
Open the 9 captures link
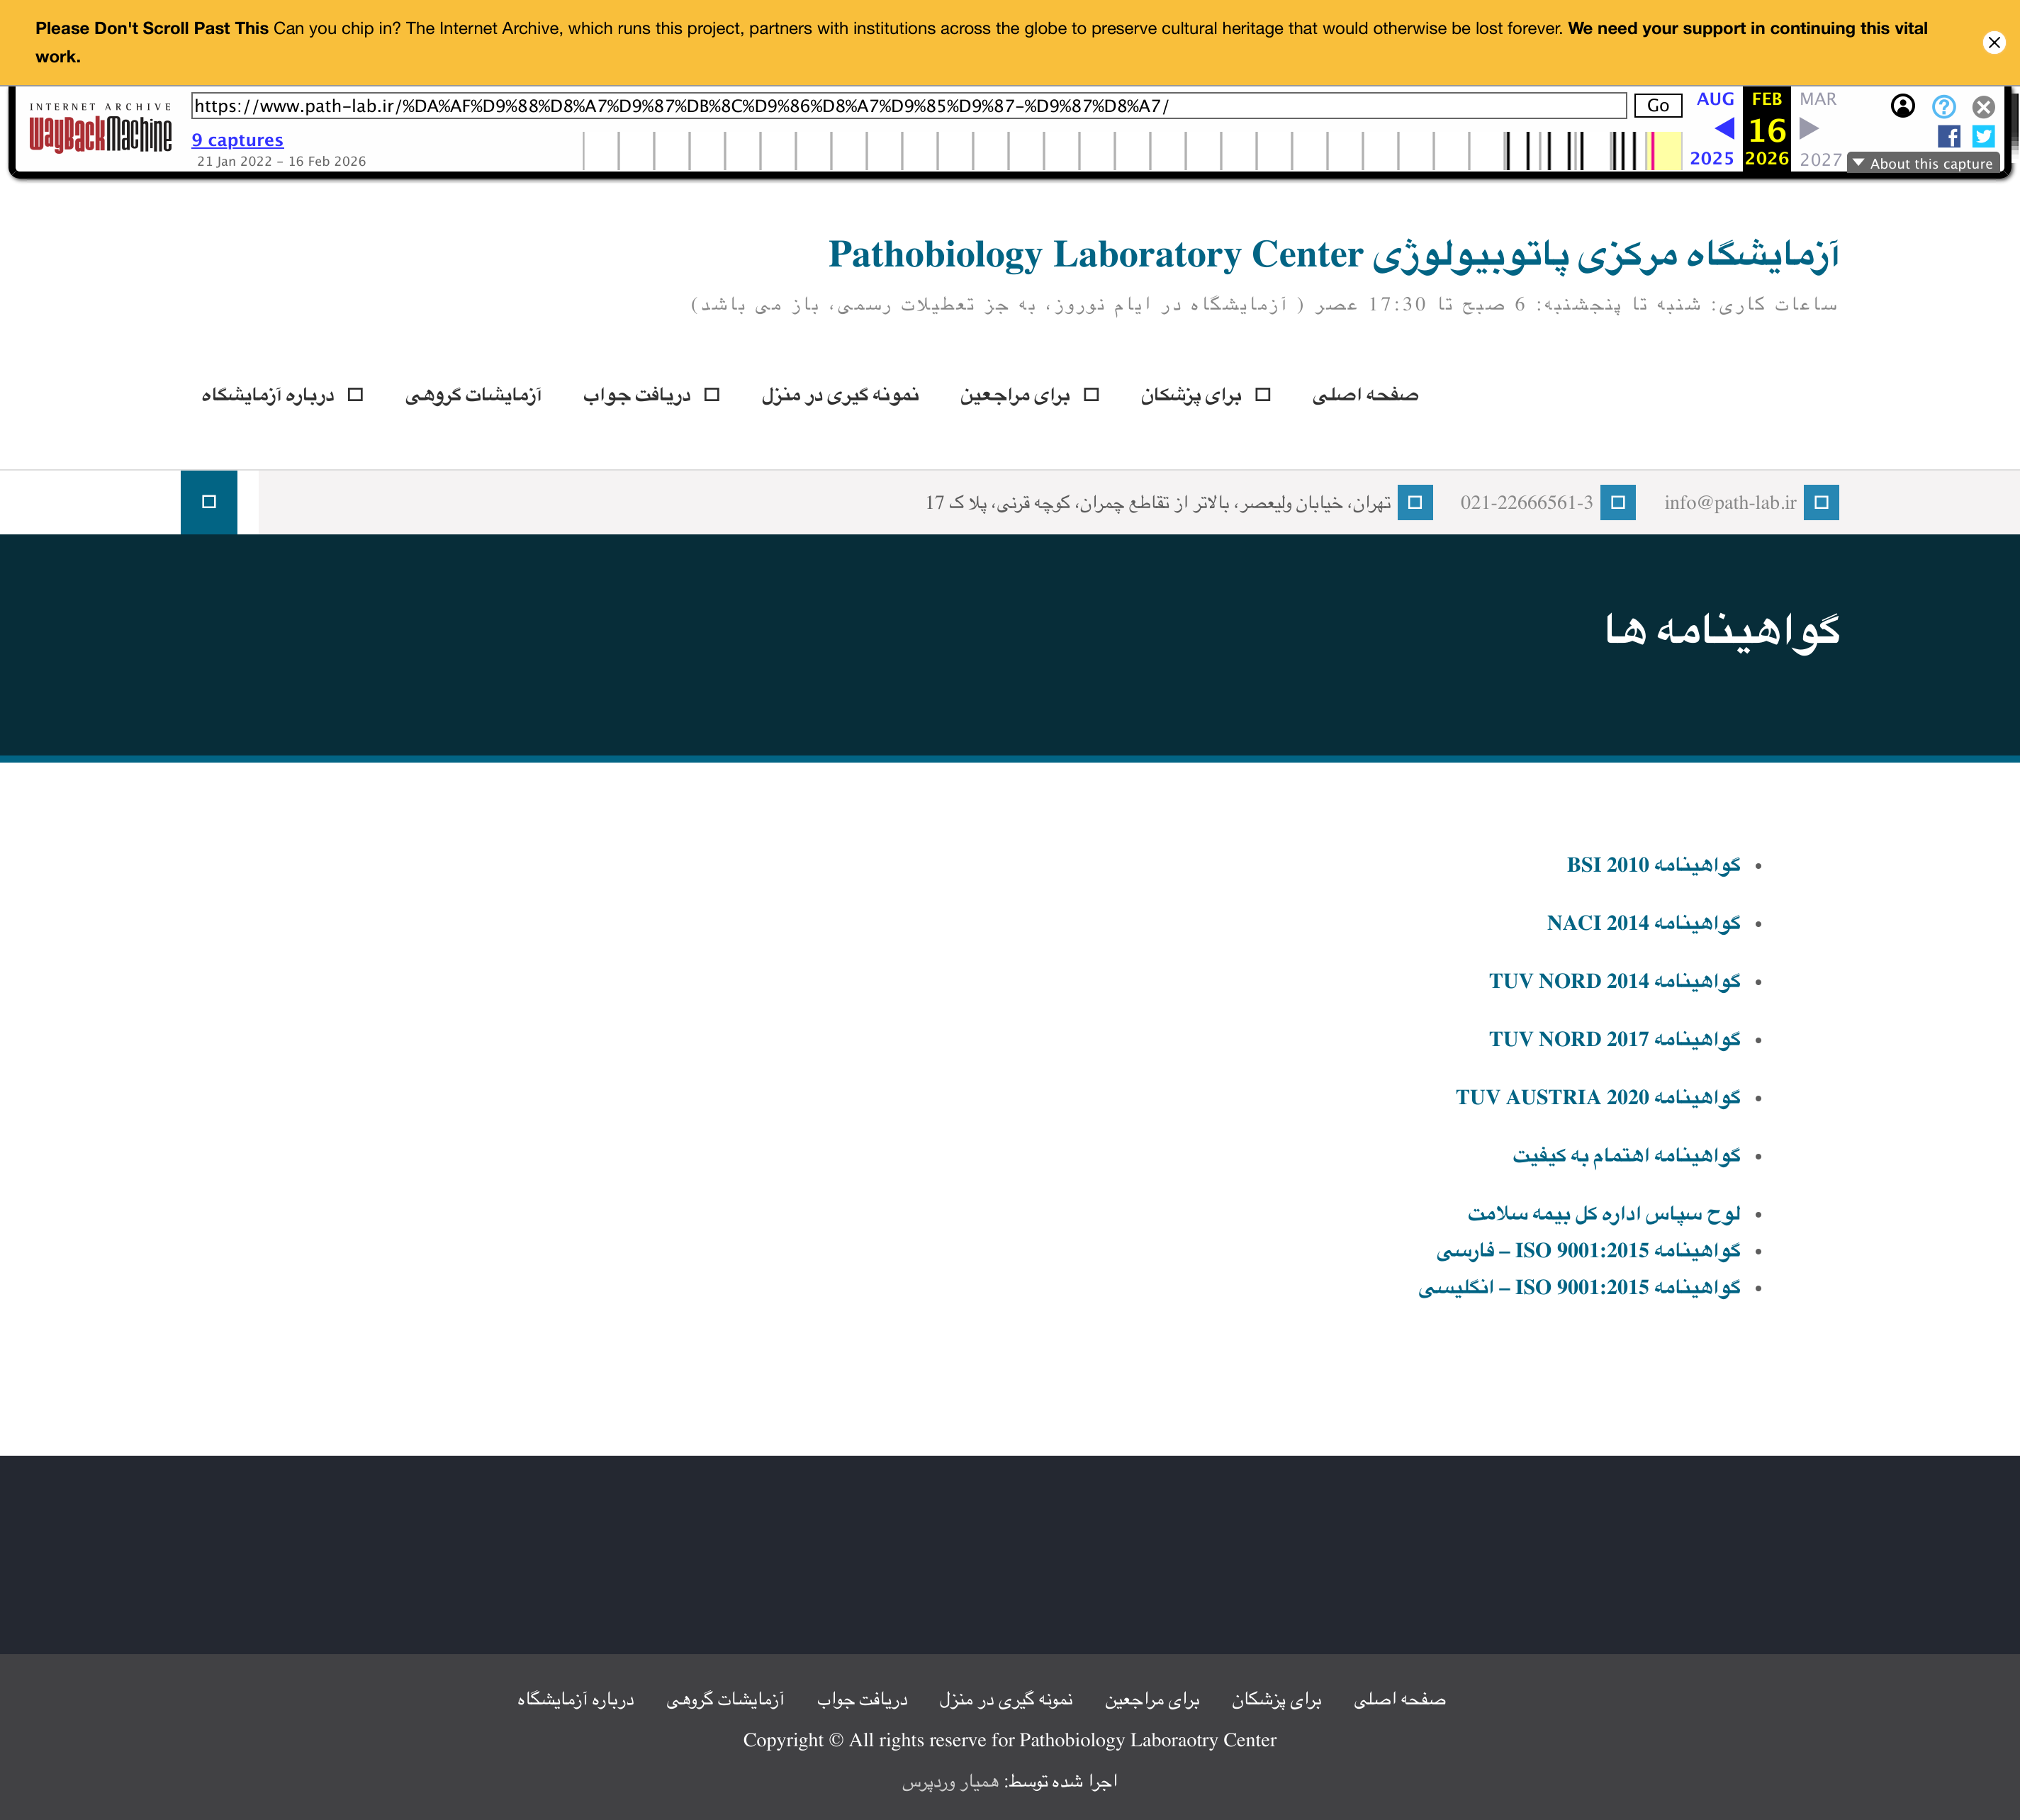pos(237,140)
